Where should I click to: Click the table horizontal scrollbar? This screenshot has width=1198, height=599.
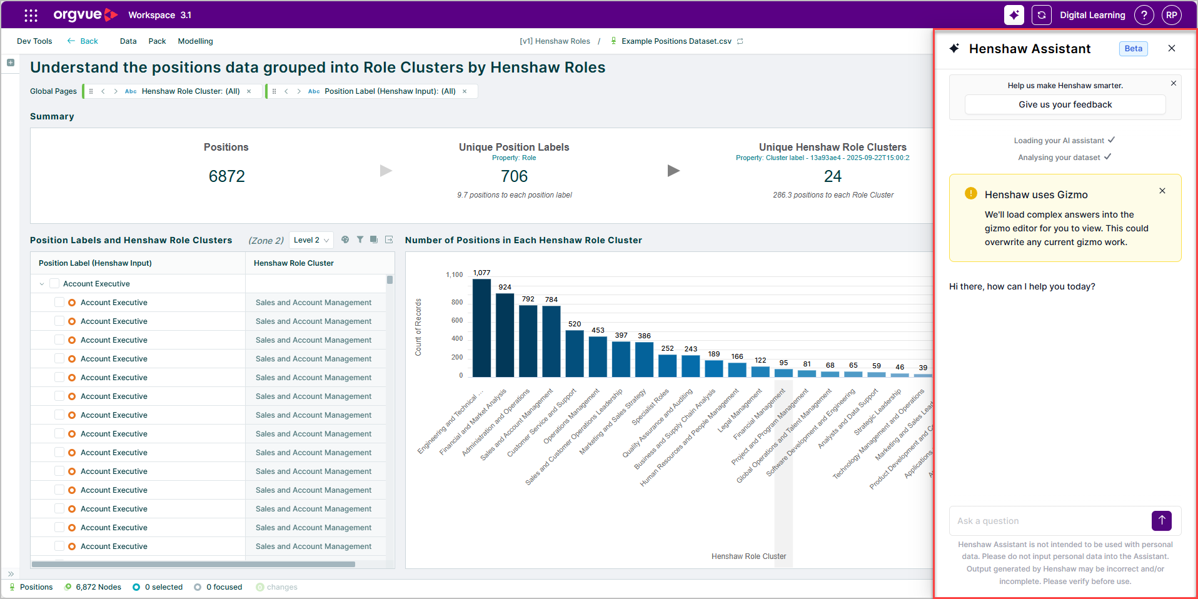click(193, 564)
